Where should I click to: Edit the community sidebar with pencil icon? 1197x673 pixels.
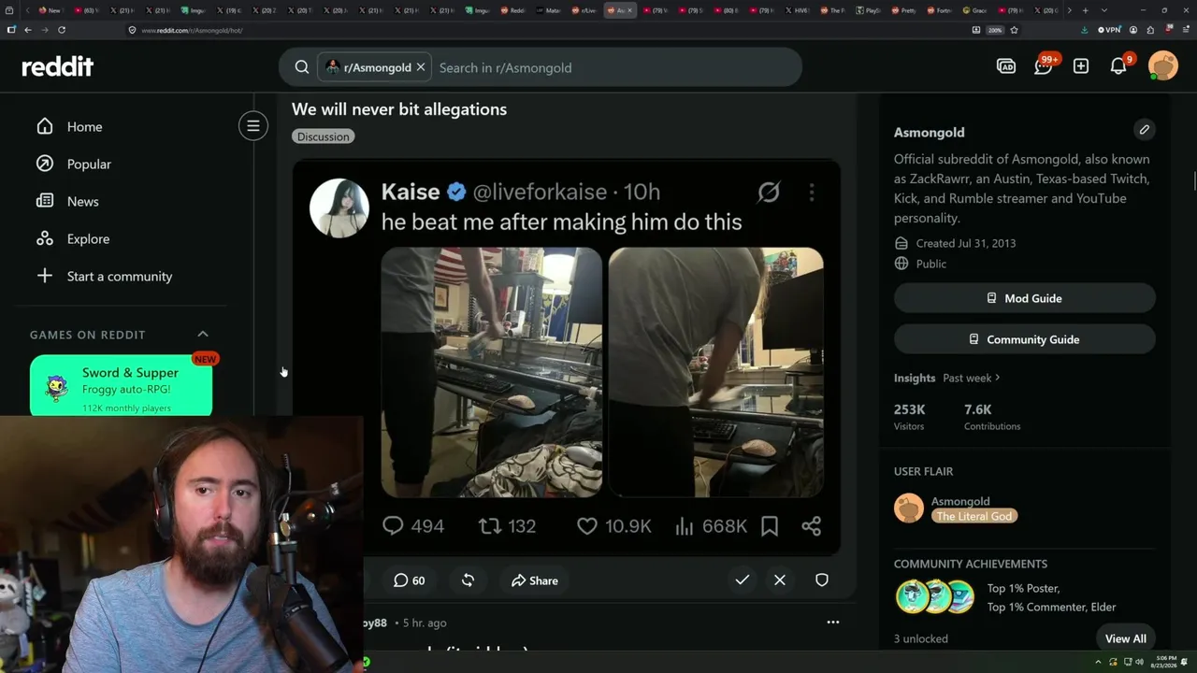1145,130
